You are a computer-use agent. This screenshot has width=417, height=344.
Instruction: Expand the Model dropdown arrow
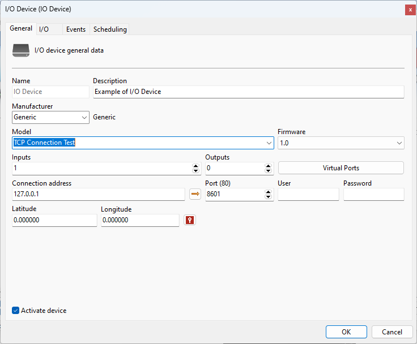pos(269,143)
